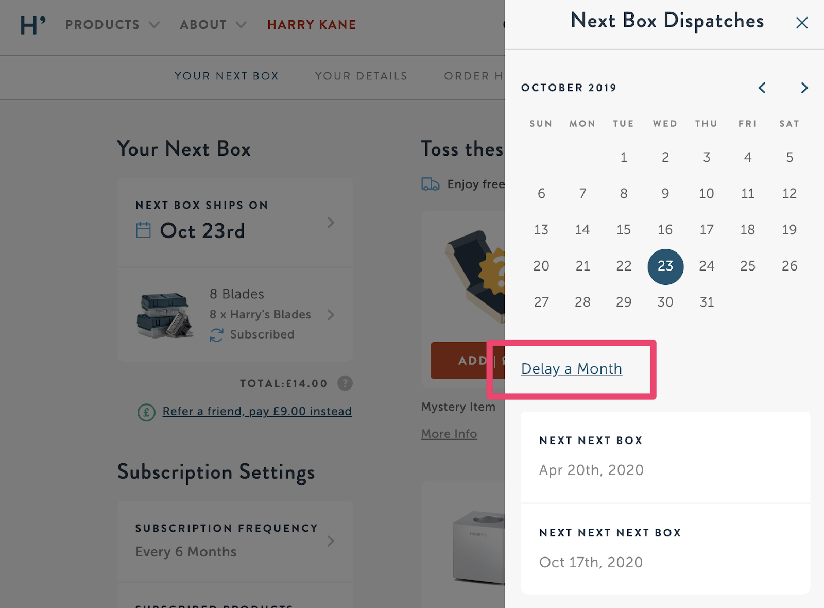The image size is (824, 608).
Task: Click the Oct 17th, 2020 box date
Action: pos(591,562)
